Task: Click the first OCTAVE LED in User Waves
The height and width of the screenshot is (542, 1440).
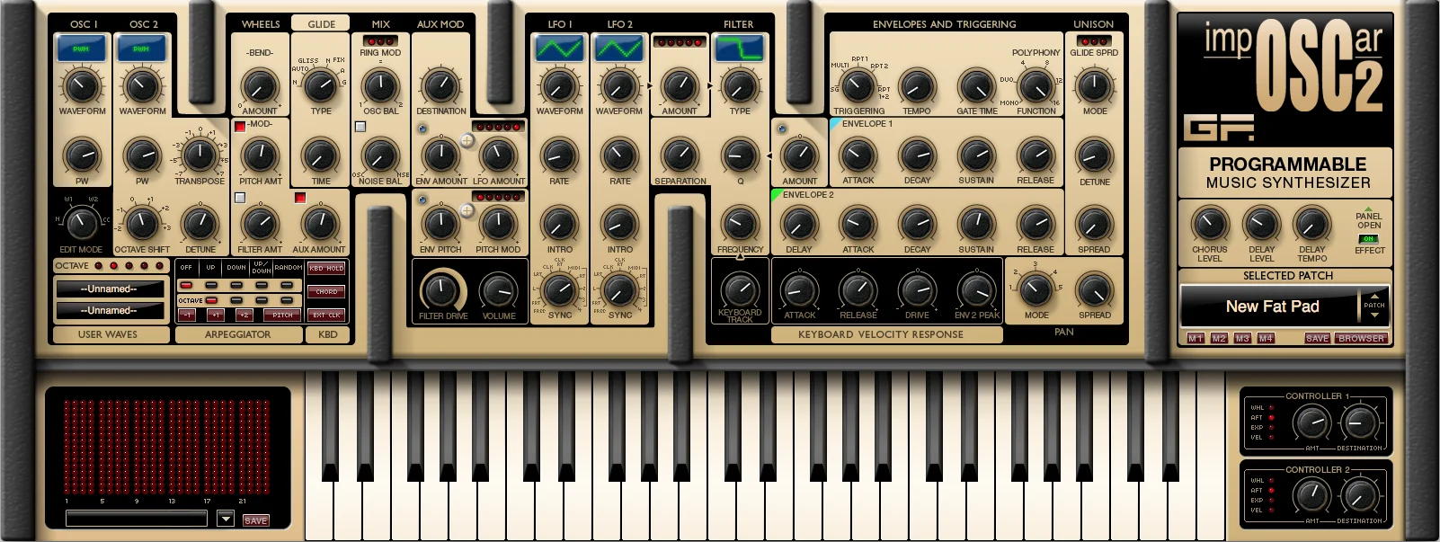Action: pos(99,266)
